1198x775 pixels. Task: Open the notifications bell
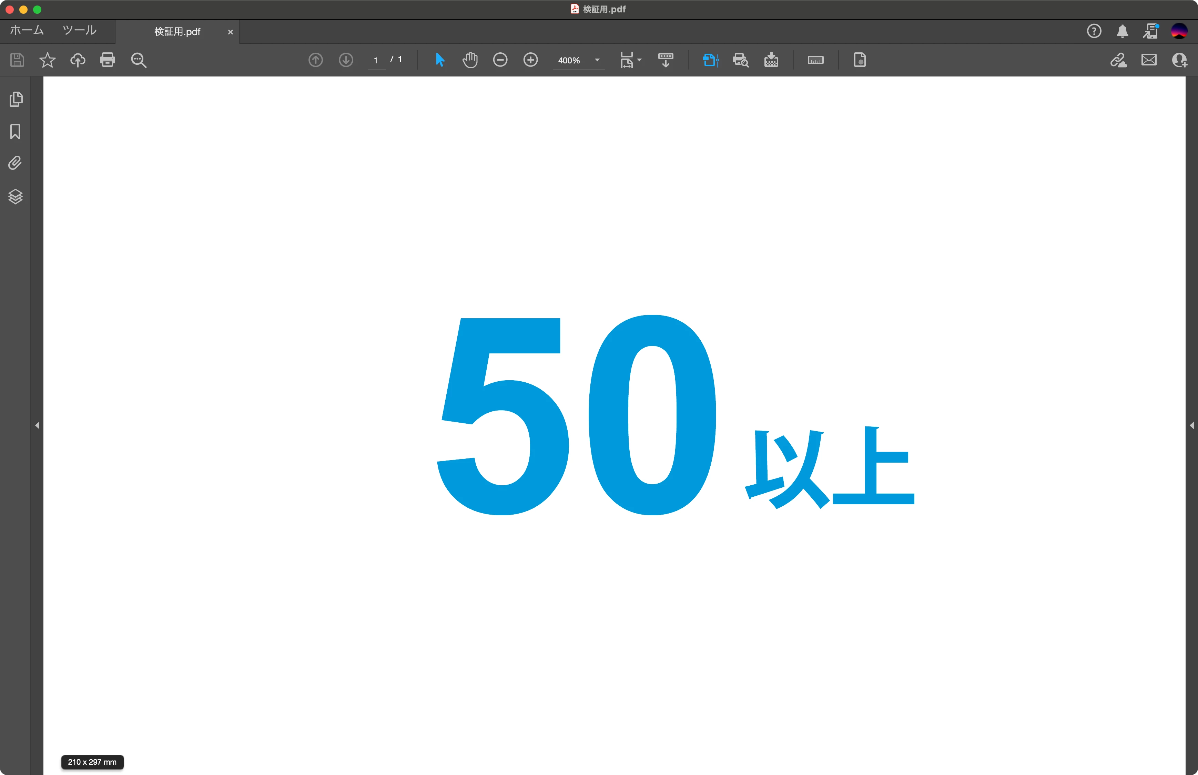tap(1122, 32)
